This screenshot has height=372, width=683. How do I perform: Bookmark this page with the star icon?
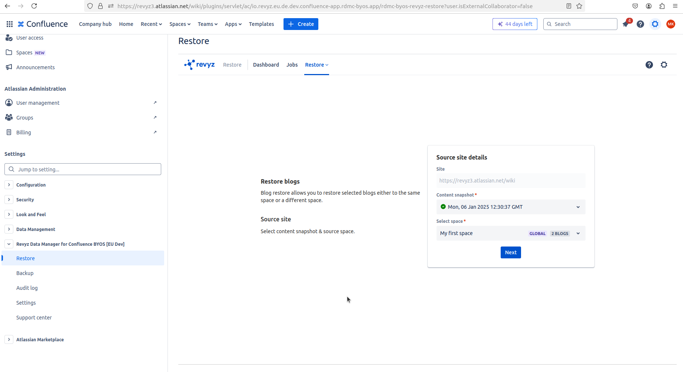click(579, 6)
